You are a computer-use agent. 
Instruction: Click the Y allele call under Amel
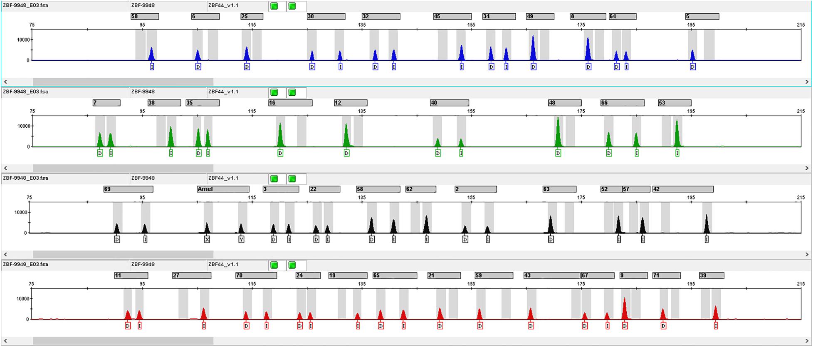(241, 239)
